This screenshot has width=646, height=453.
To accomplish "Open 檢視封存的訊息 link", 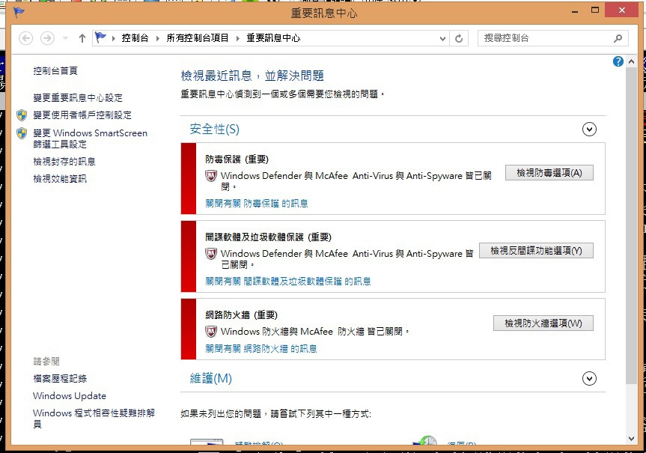I will coord(64,161).
